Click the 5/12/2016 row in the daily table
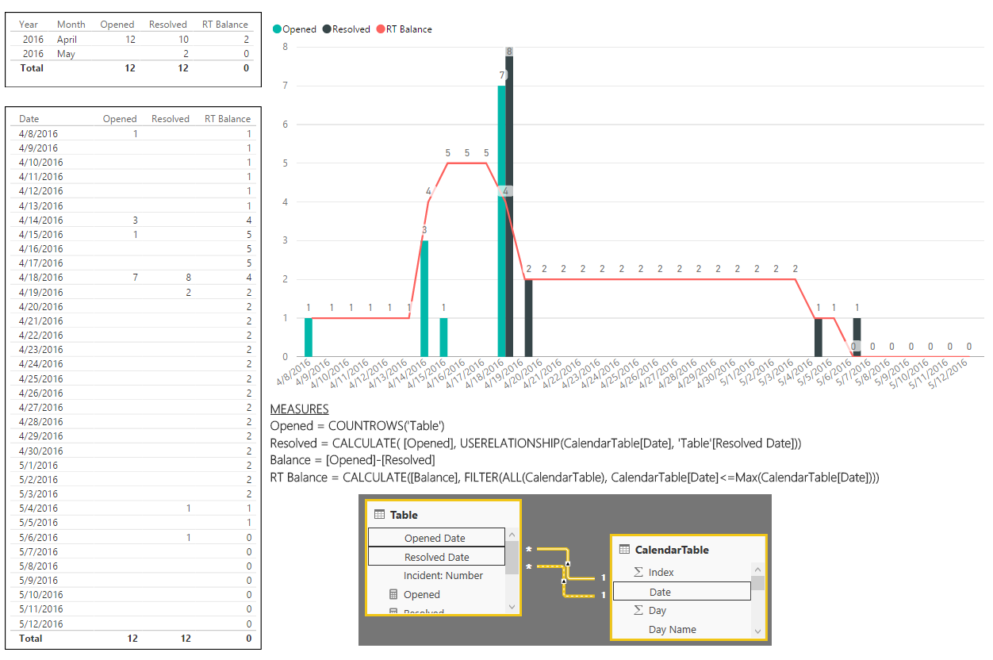The width and height of the screenshot is (993, 660). tap(134, 624)
